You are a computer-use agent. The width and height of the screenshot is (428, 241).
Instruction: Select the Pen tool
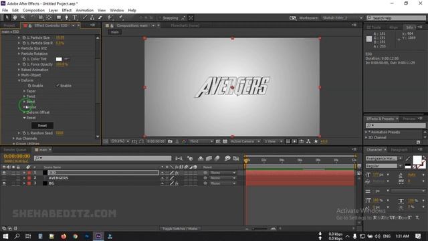67,17
